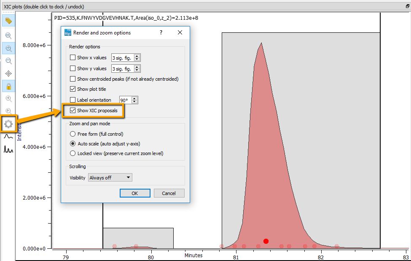Enable Show y values checkbox

coord(73,69)
